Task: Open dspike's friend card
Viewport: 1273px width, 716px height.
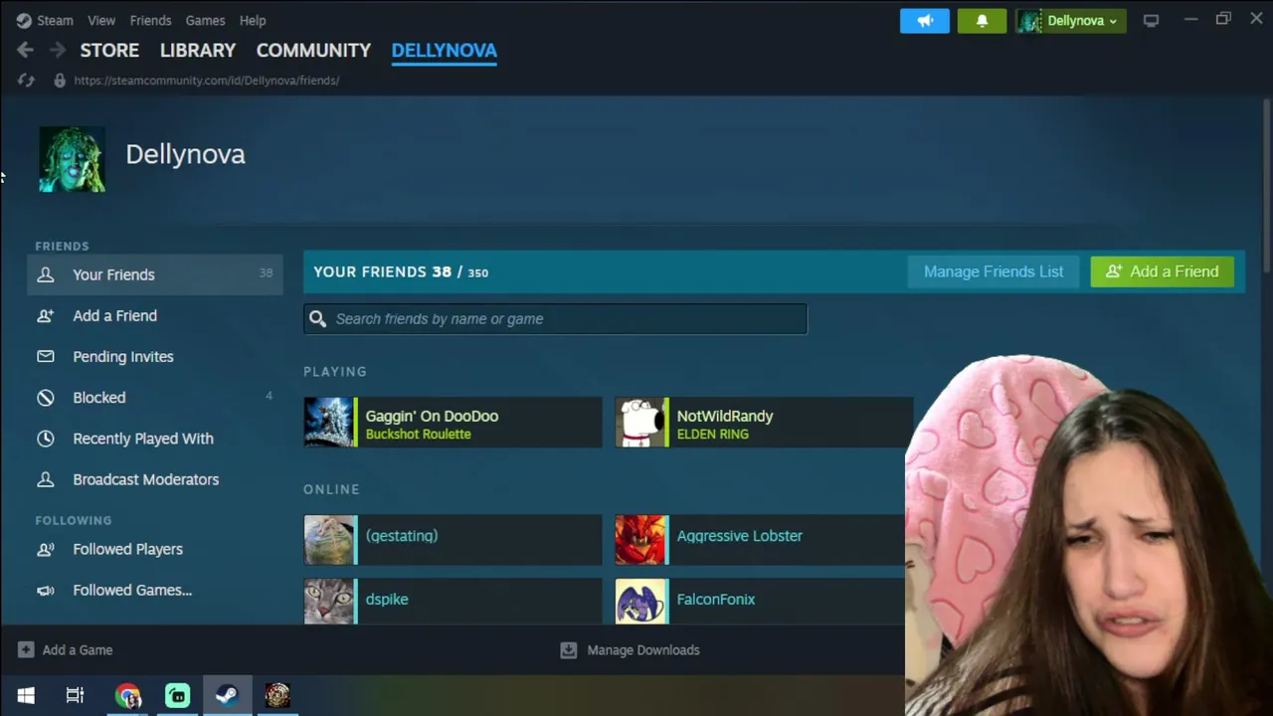Action: [x=453, y=601]
